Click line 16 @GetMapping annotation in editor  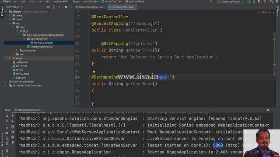[x=105, y=77]
